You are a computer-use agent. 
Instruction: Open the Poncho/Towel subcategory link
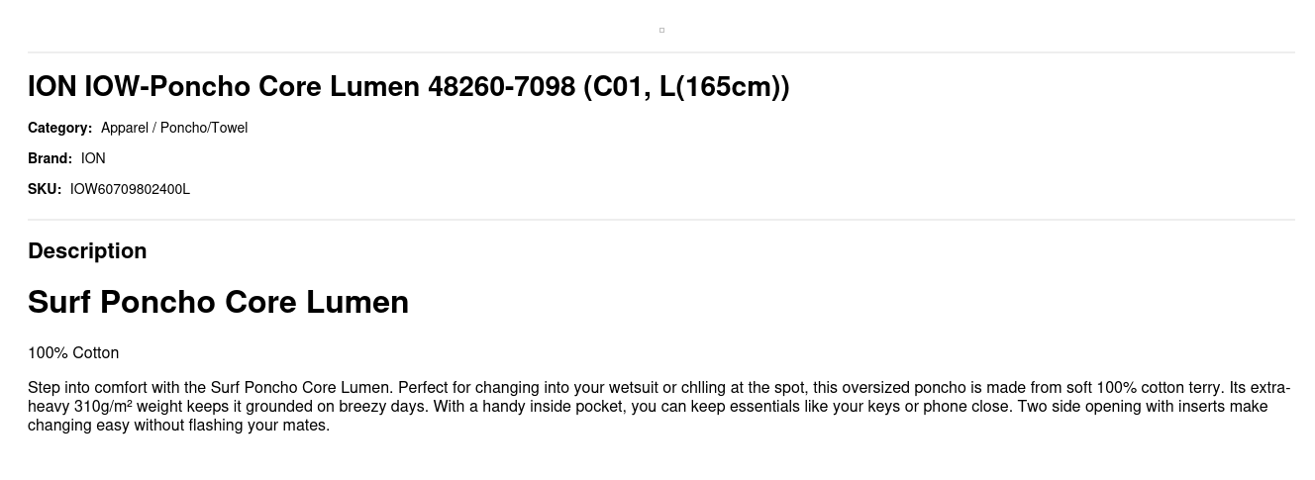[x=204, y=128]
